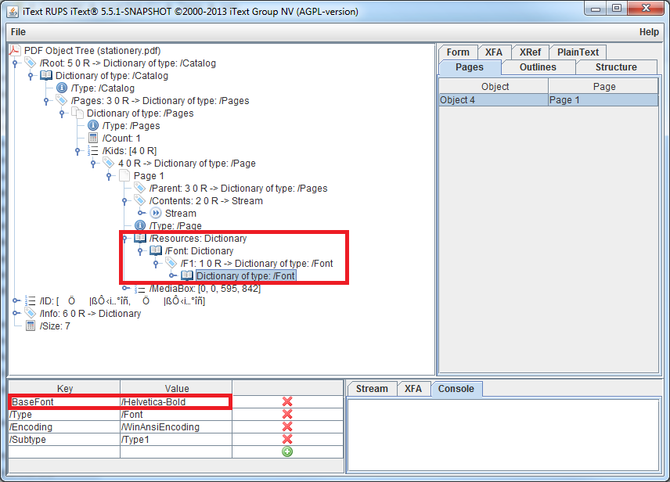Switch to the Outlines tab

point(538,67)
